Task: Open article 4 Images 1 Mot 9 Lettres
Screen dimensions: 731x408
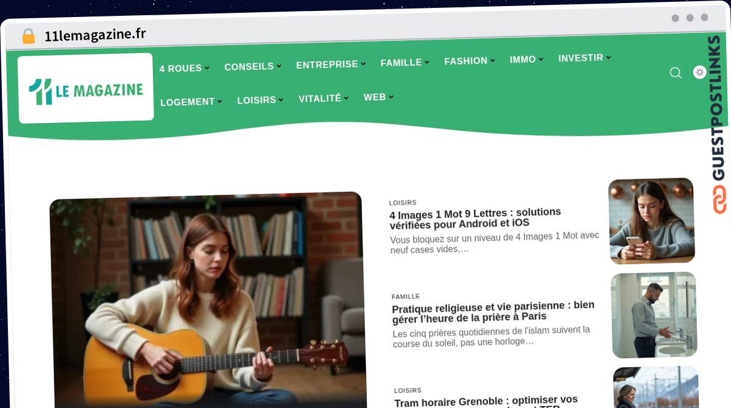Action: click(475, 218)
